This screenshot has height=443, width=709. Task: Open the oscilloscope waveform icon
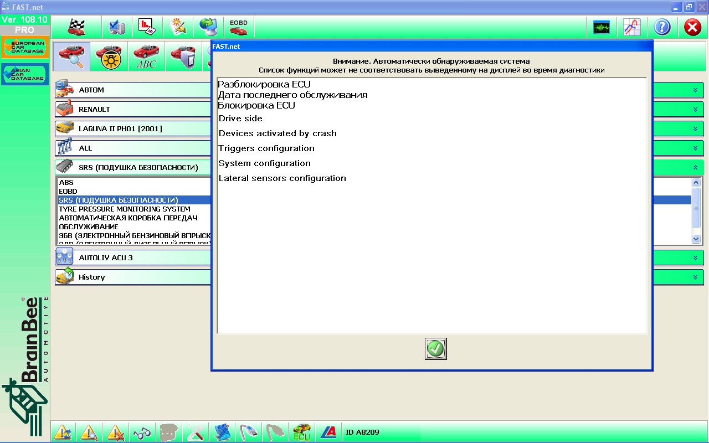click(602, 27)
